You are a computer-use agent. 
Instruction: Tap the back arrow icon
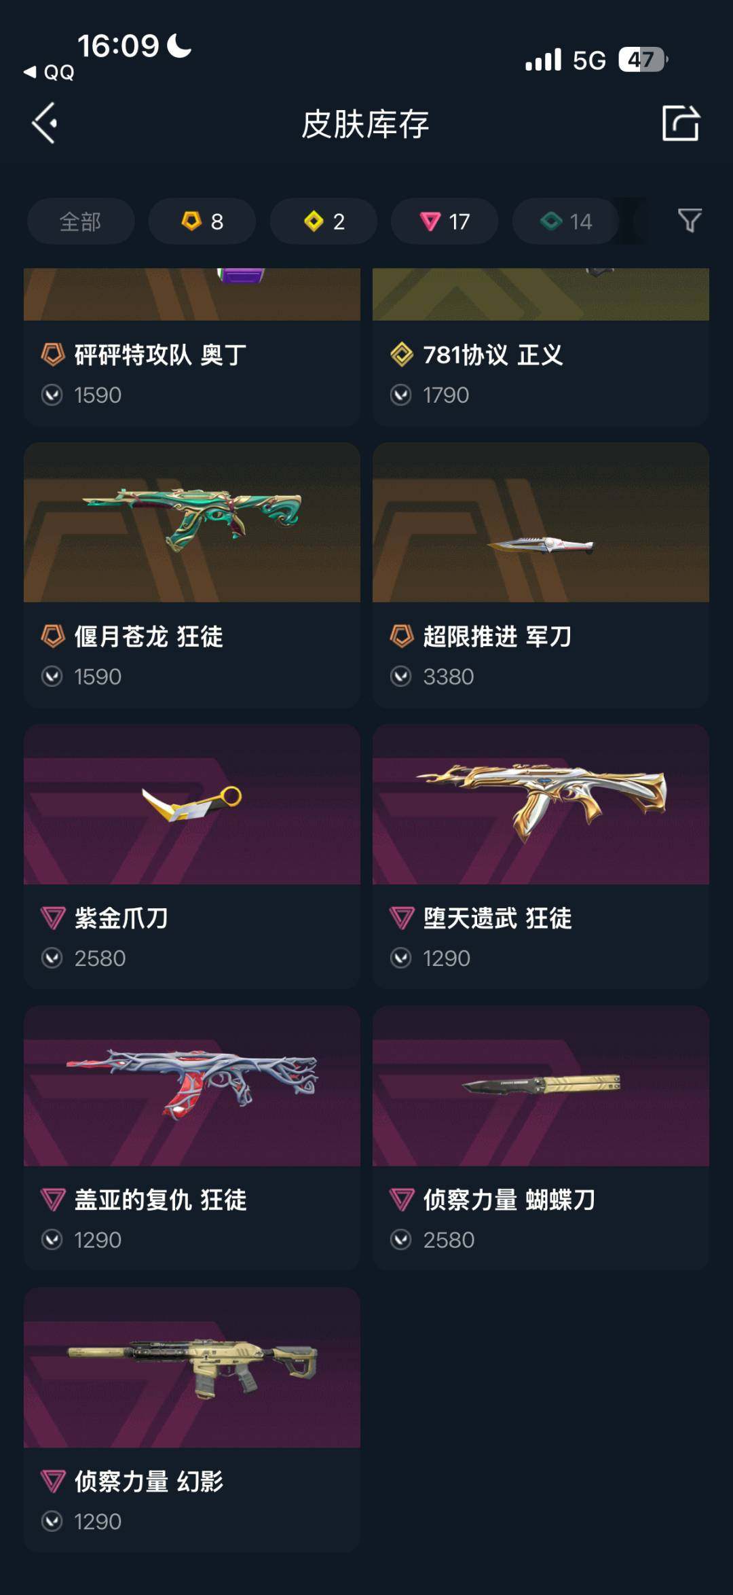coord(45,124)
